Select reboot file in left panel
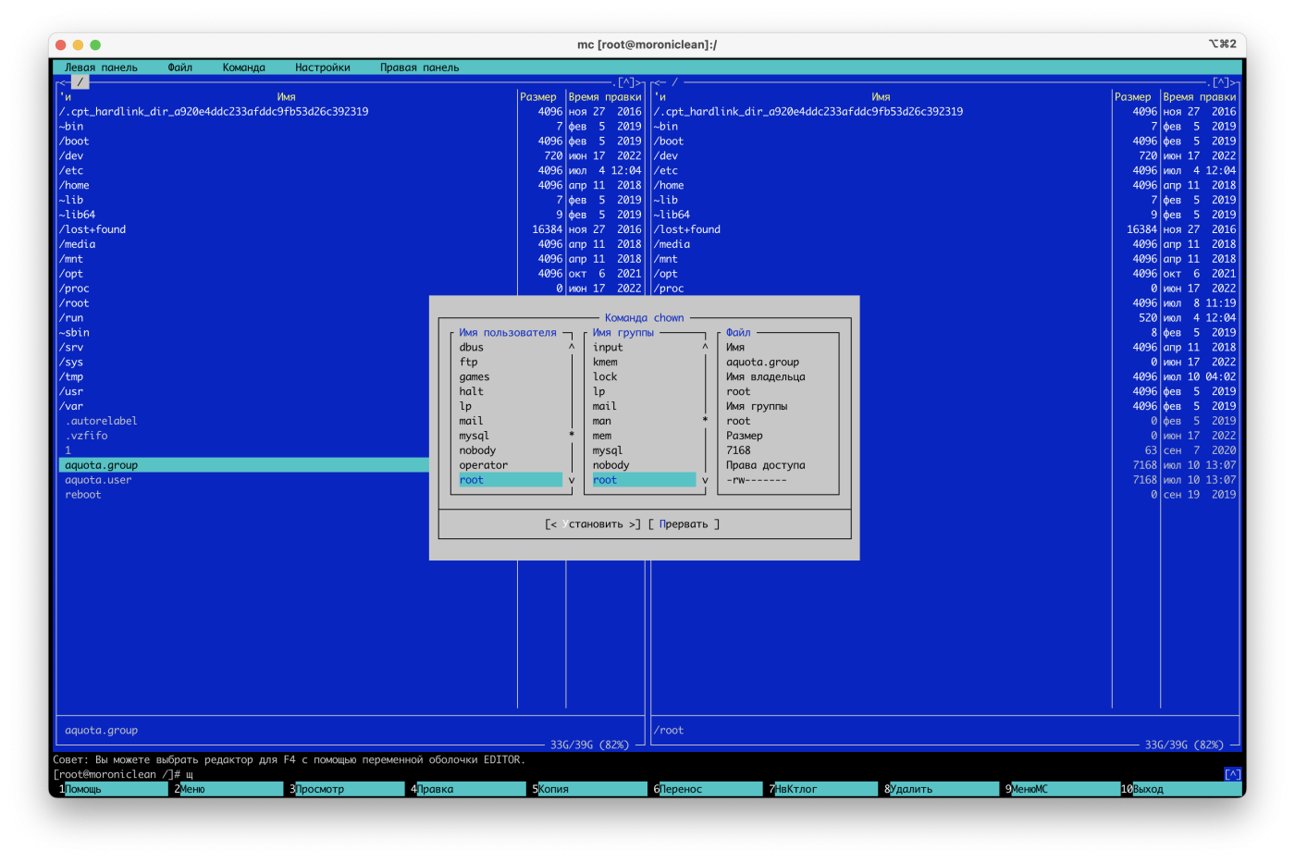Screen dimensions: 1295x862 pos(83,495)
